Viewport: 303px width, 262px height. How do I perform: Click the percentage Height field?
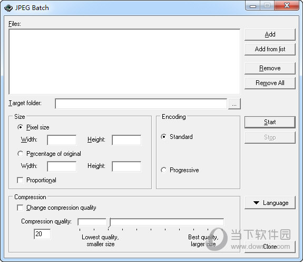point(126,166)
